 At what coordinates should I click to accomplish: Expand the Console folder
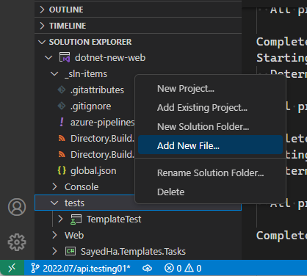tap(54, 186)
